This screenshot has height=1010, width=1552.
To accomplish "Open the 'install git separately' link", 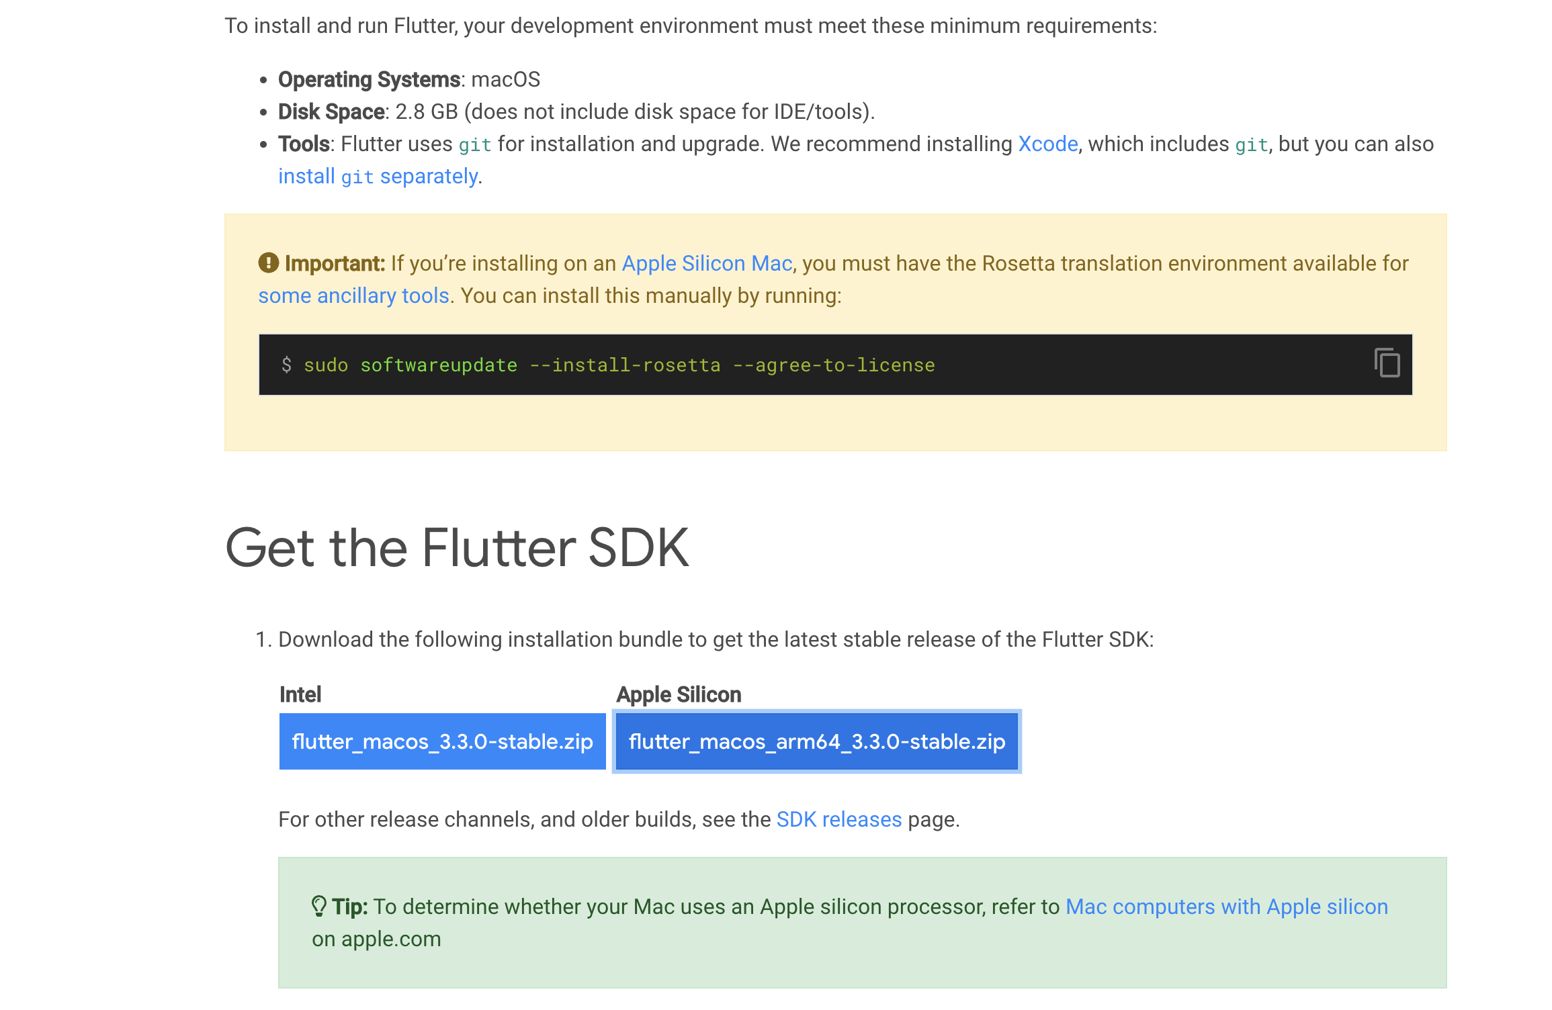I will 378,177.
